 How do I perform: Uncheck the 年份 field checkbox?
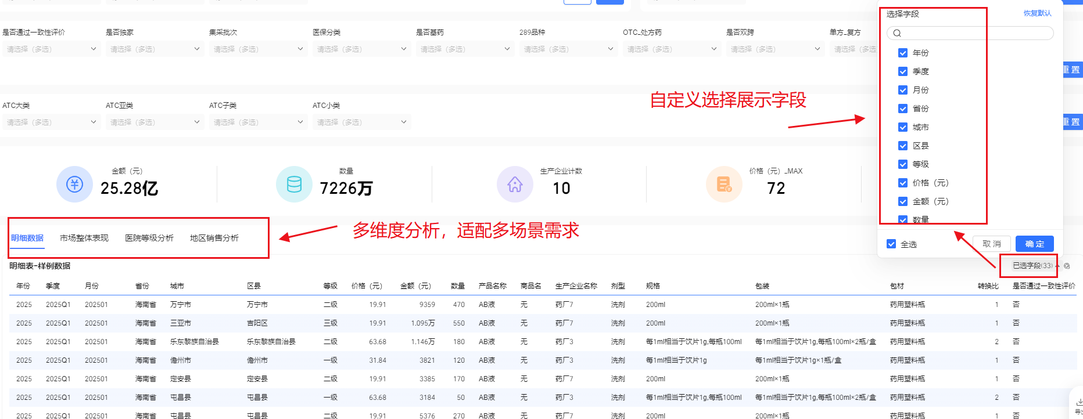(903, 53)
